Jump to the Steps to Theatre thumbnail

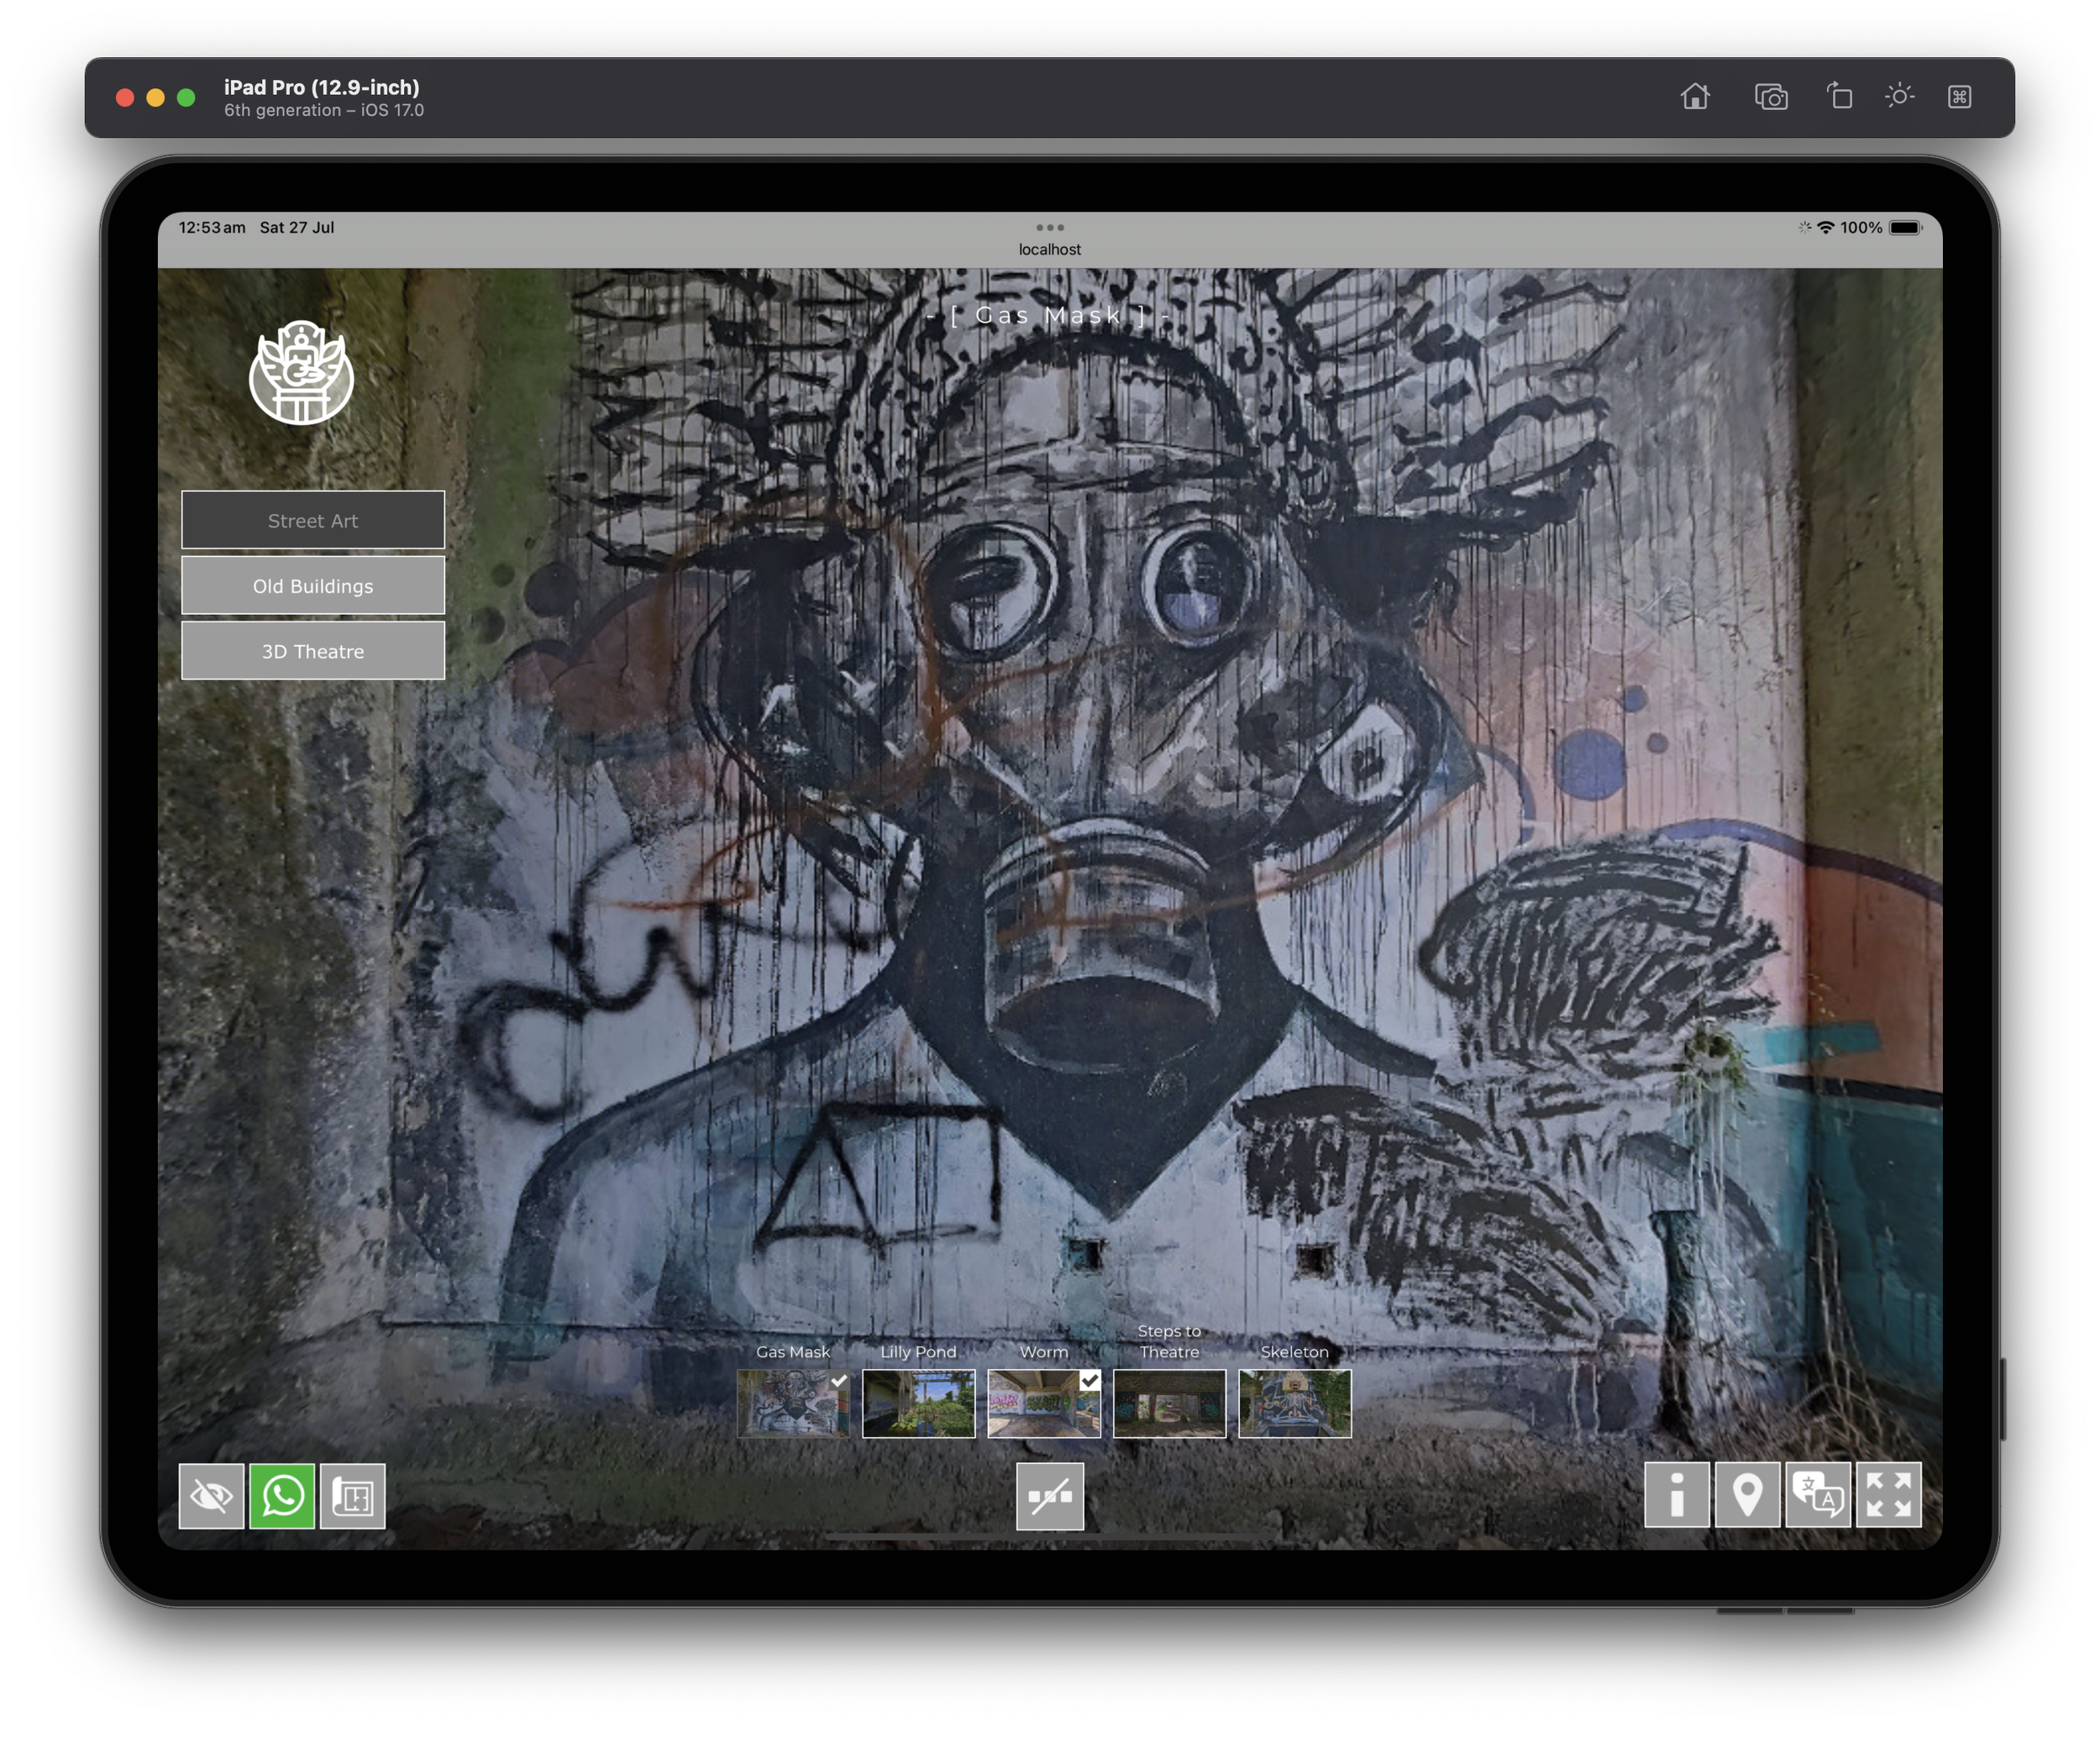pyautogui.click(x=1169, y=1403)
